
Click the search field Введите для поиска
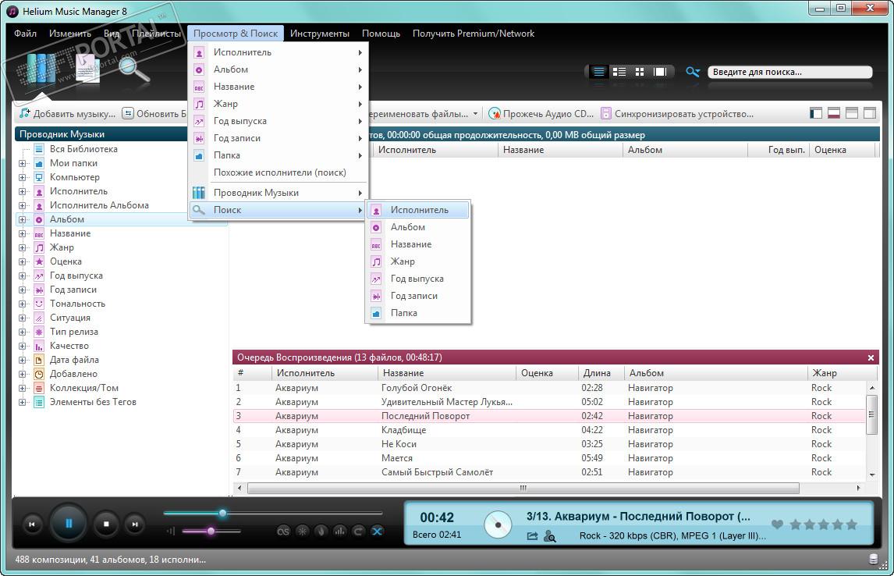point(789,72)
